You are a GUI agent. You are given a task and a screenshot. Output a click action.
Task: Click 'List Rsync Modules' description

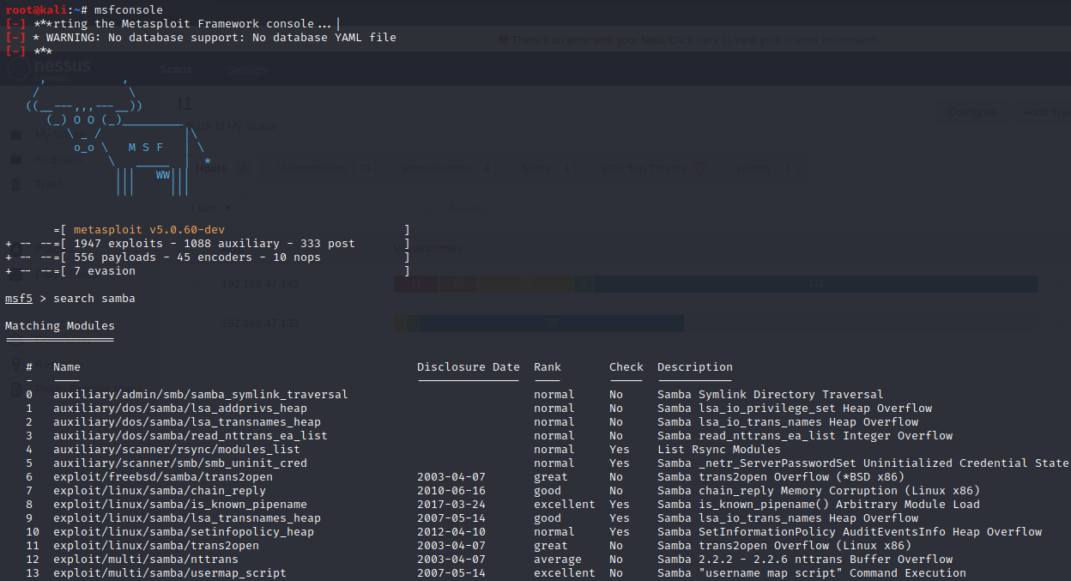coord(719,450)
